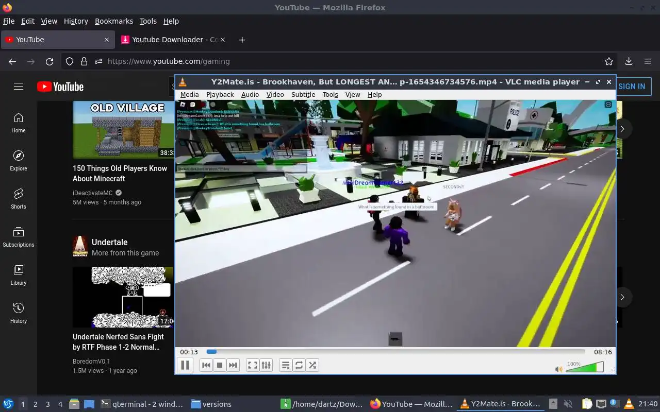
Task: Open VLC Tools menu
Action: [330, 94]
